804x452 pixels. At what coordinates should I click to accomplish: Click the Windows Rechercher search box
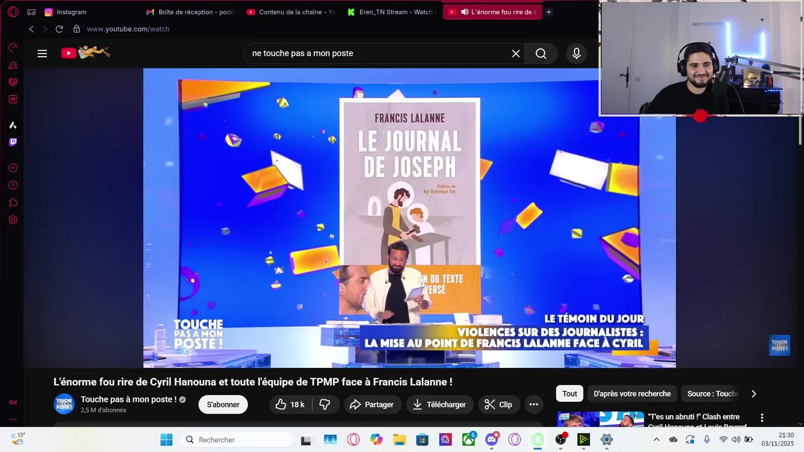pyautogui.click(x=237, y=439)
